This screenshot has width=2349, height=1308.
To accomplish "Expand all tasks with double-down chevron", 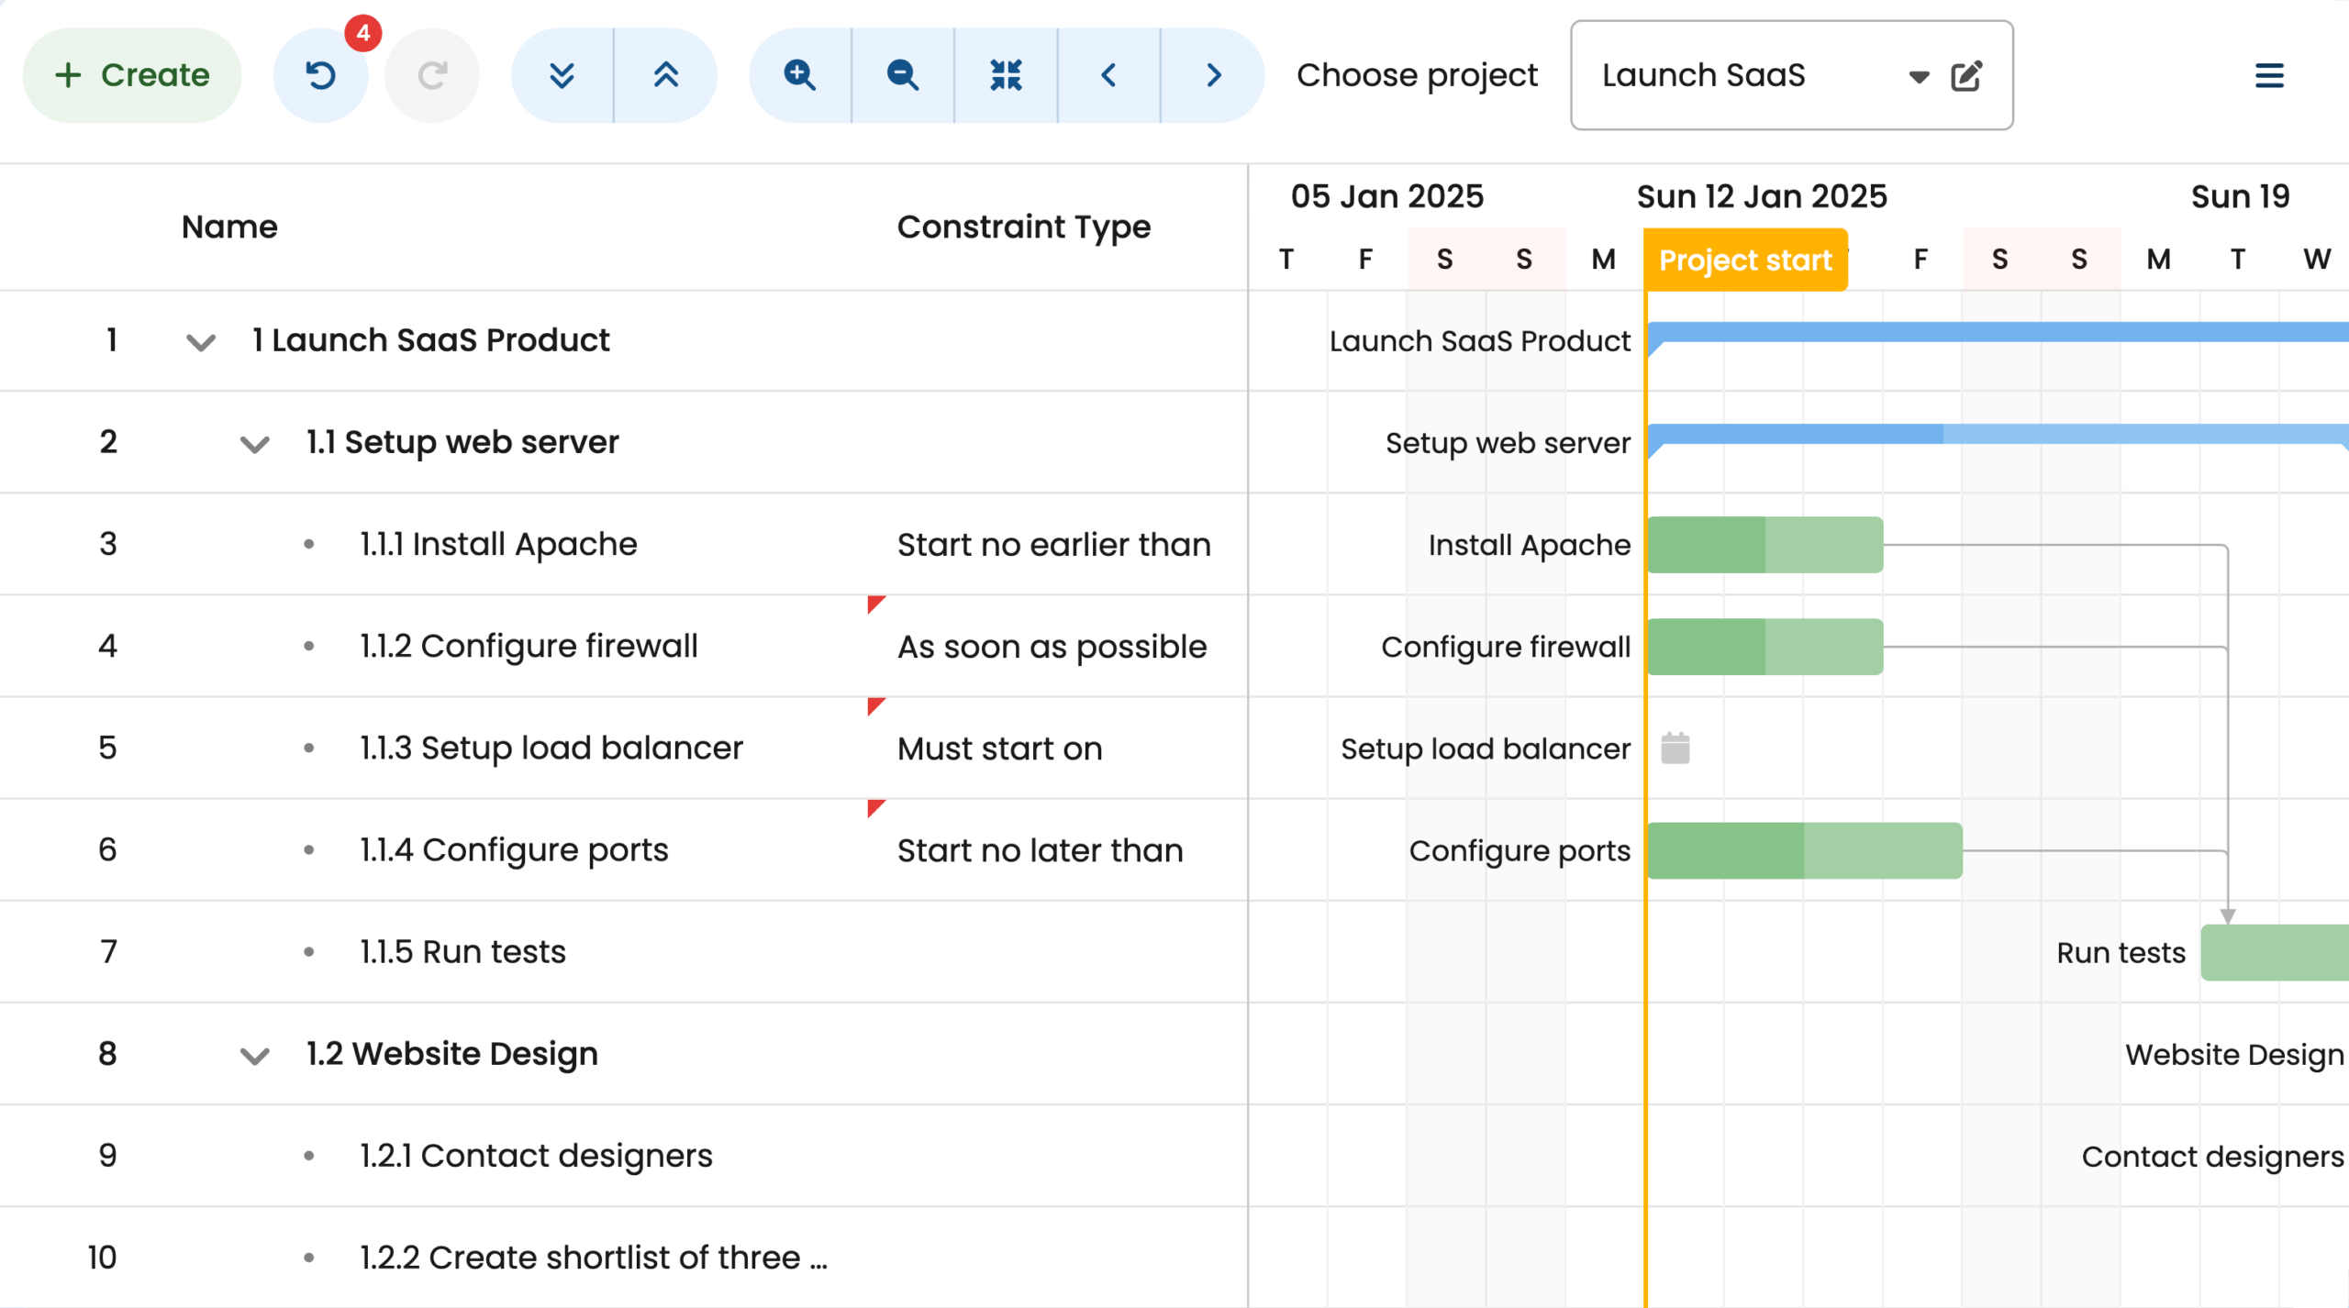I will tap(562, 75).
